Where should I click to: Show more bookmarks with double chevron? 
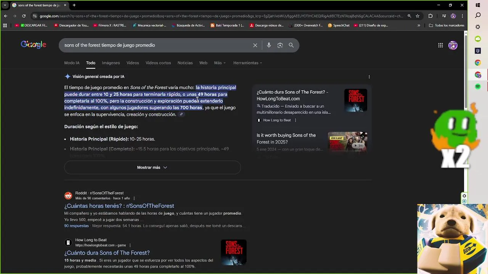click(x=419, y=25)
